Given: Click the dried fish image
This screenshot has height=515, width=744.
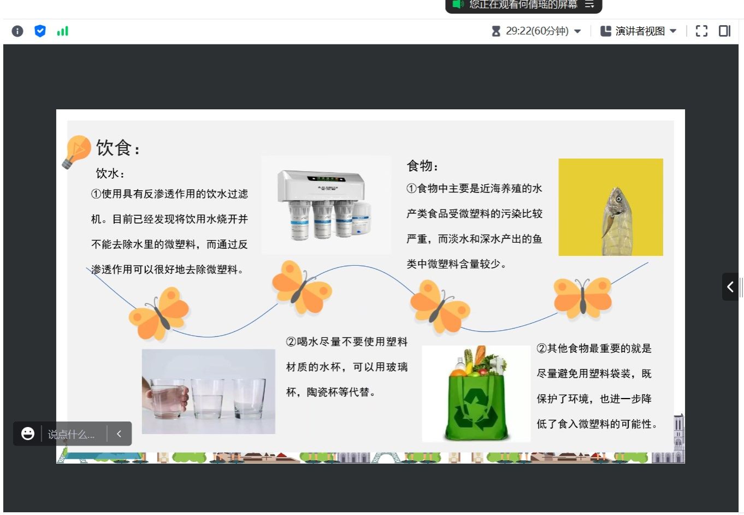Looking at the screenshot, I should click(x=611, y=207).
